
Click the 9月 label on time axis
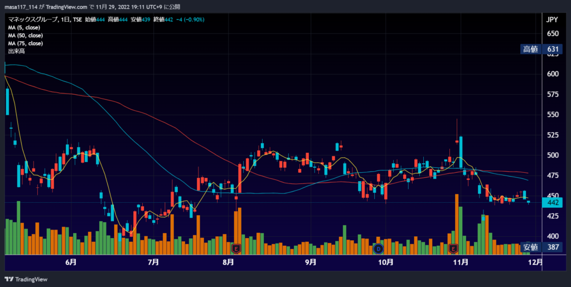pyautogui.click(x=311, y=262)
